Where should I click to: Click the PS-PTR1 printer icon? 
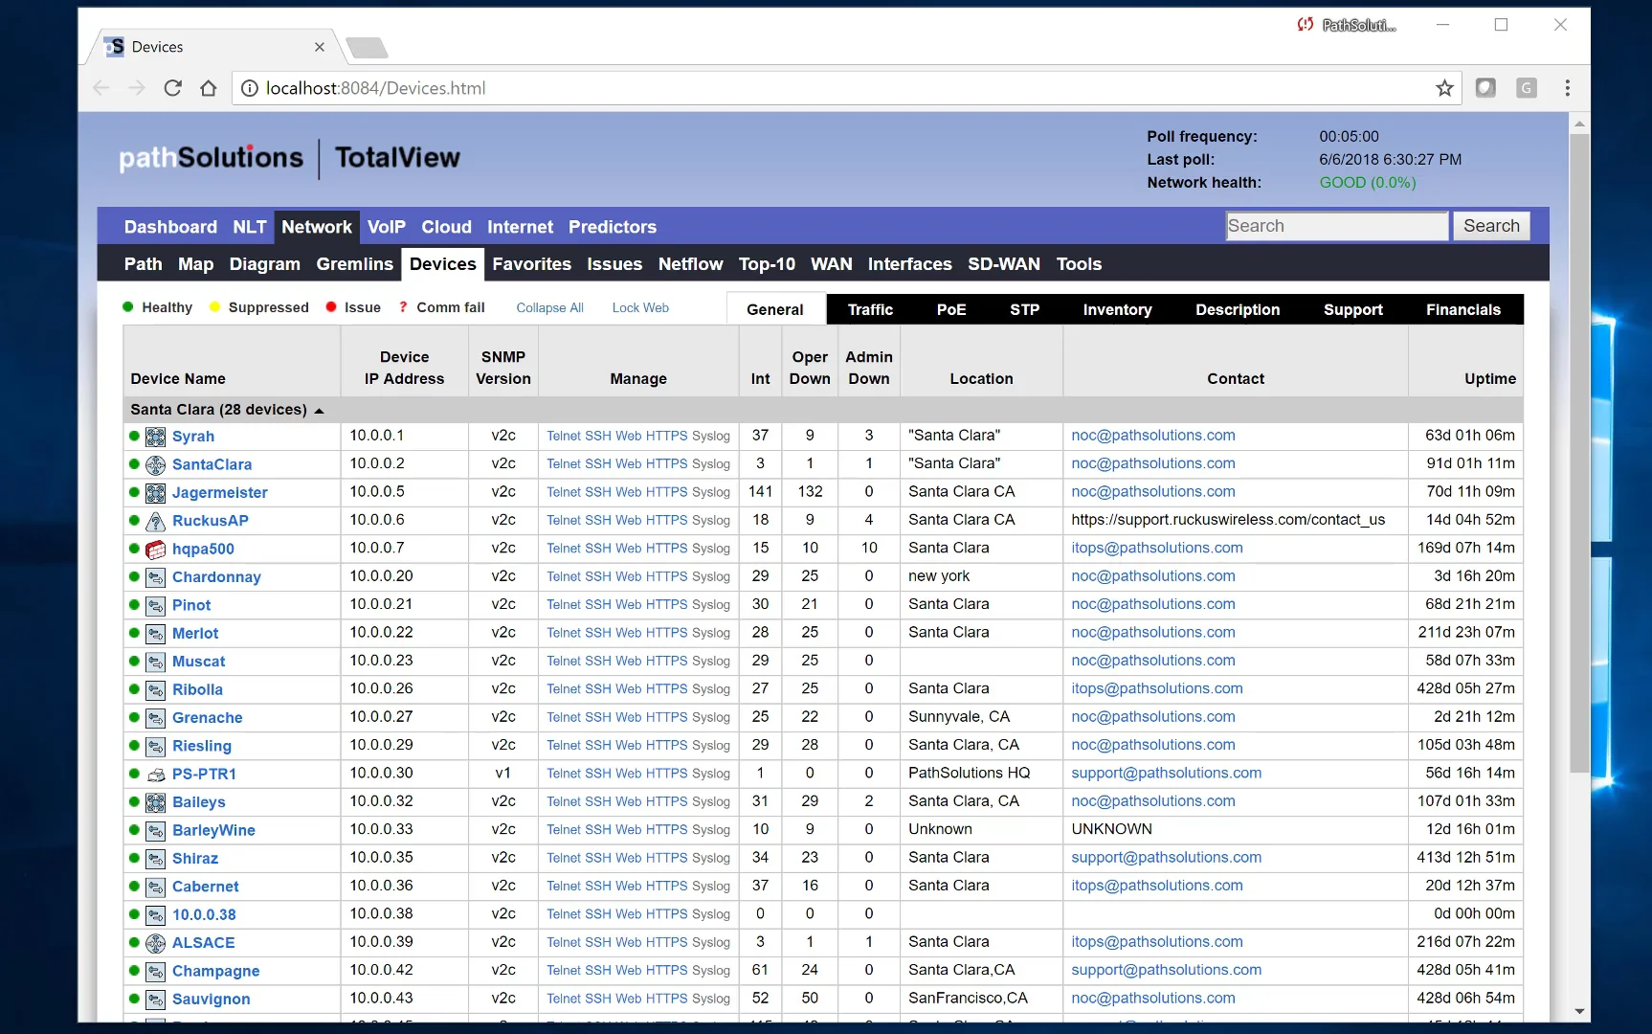click(x=155, y=775)
